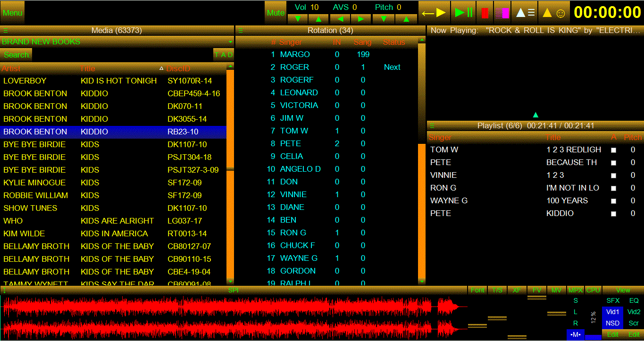Toggle the checkbox for WAYNE G's 100 YEARS
The image size is (644, 341).
(x=613, y=201)
